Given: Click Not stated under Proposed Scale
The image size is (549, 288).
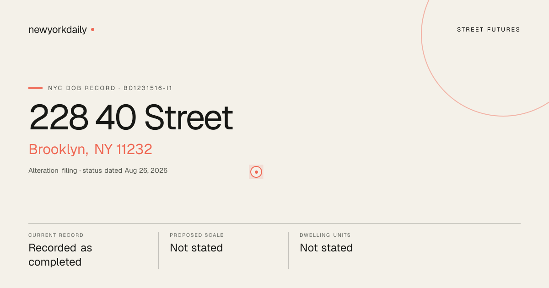Looking at the screenshot, I should point(196,248).
